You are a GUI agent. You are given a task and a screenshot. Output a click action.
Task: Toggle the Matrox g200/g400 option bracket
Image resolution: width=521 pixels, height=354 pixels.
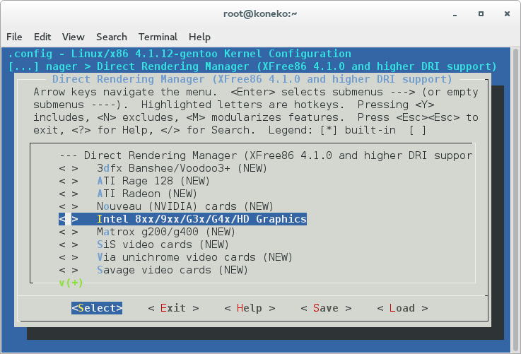coord(69,232)
